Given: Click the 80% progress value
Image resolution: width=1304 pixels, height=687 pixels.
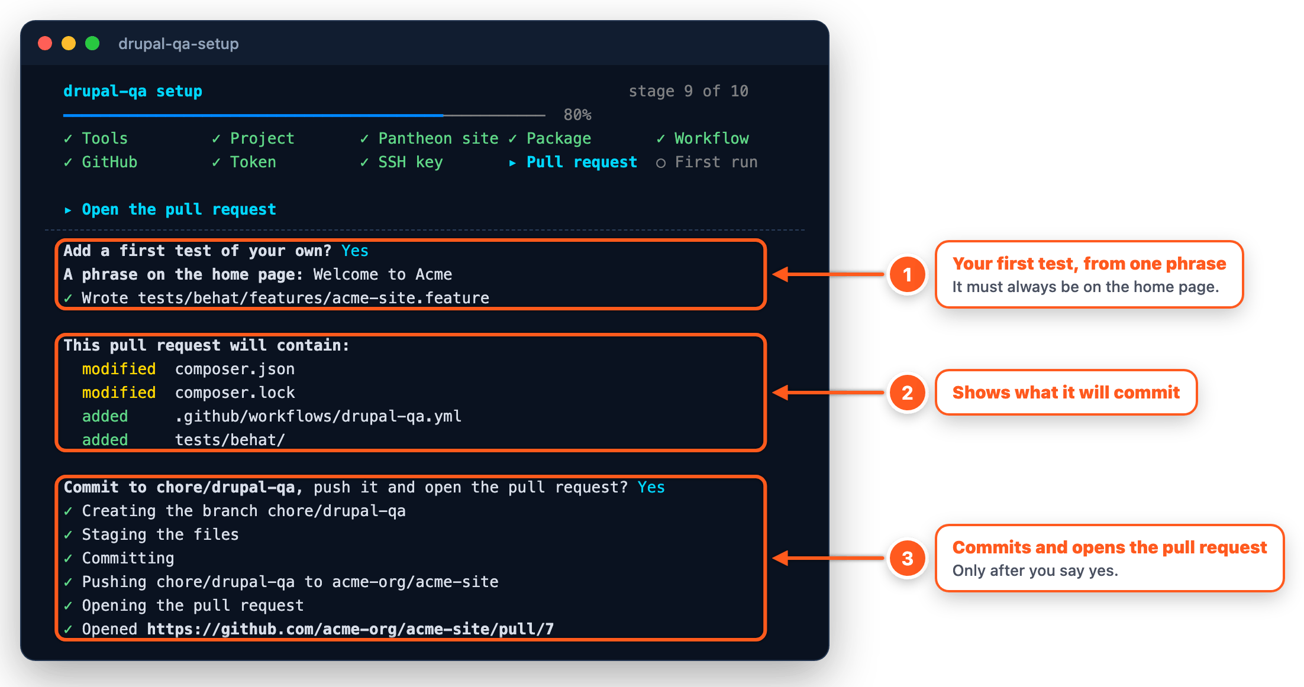Looking at the screenshot, I should (x=577, y=115).
